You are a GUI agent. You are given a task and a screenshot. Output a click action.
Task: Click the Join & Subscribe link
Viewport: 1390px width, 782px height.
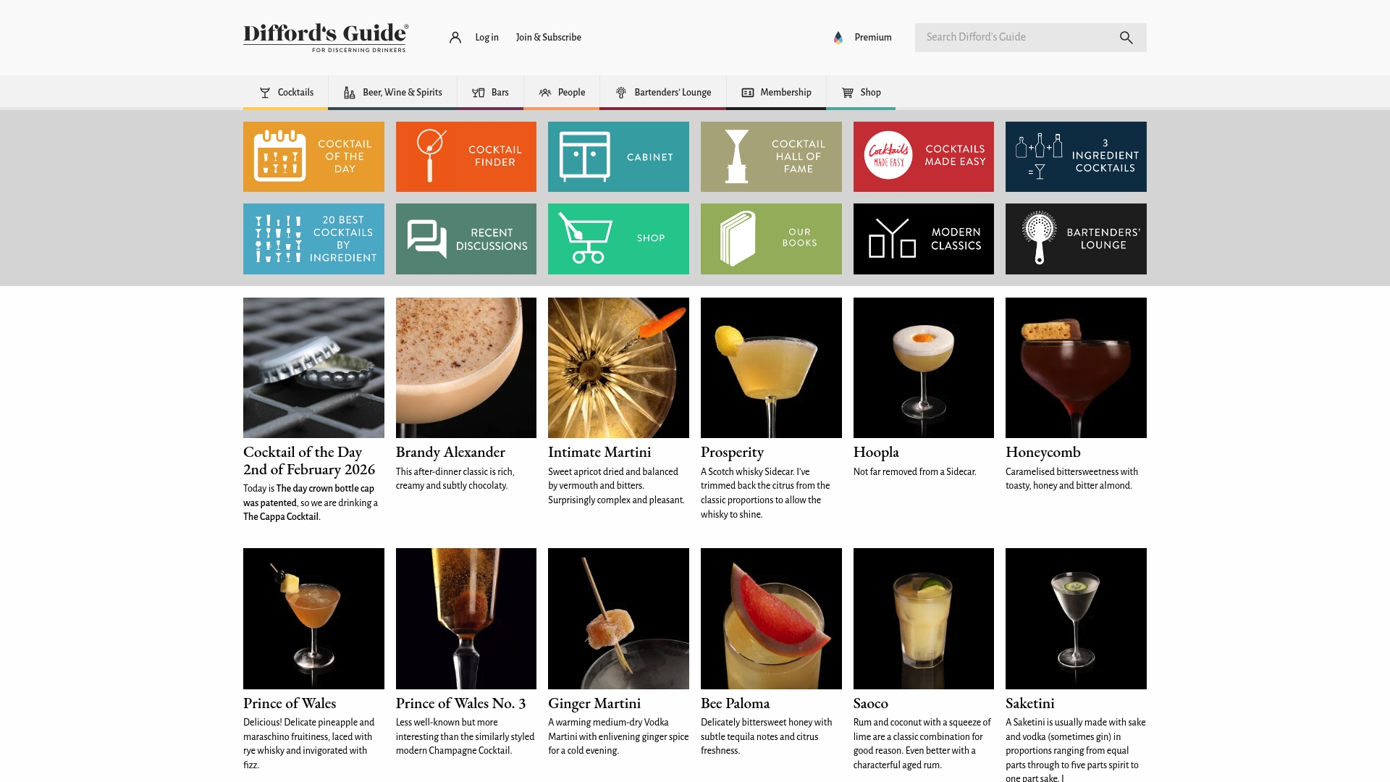click(548, 37)
